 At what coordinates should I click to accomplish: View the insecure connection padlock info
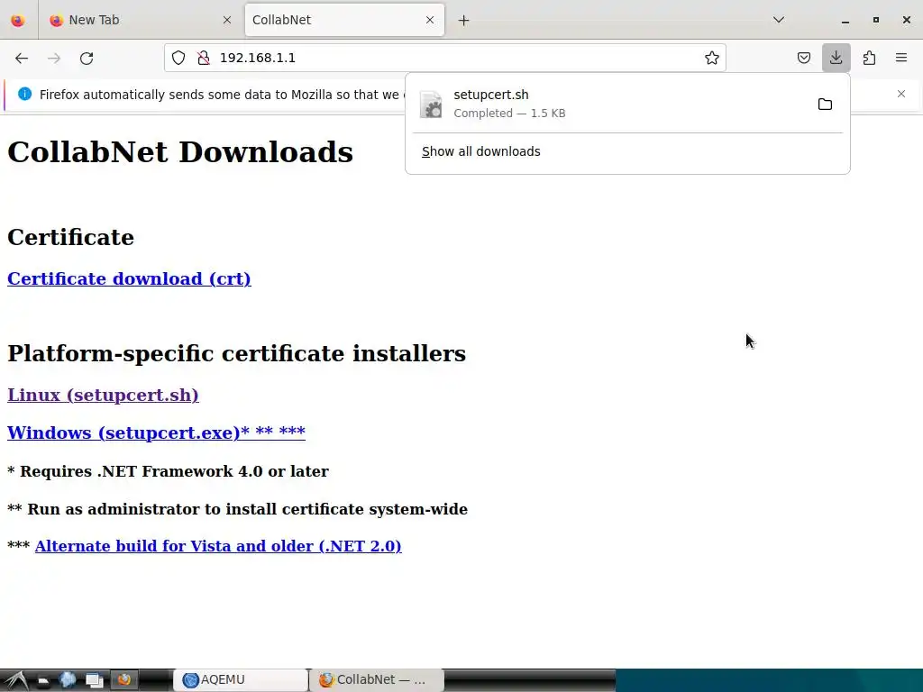pyautogui.click(x=204, y=58)
